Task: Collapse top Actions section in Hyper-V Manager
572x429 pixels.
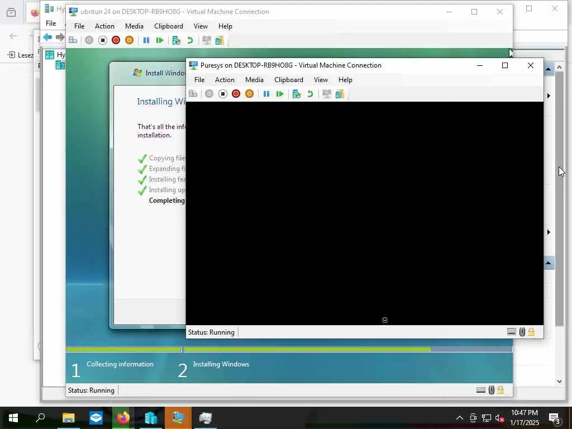Action: [549, 69]
